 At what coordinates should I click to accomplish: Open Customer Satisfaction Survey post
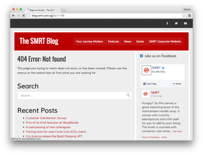(46, 118)
